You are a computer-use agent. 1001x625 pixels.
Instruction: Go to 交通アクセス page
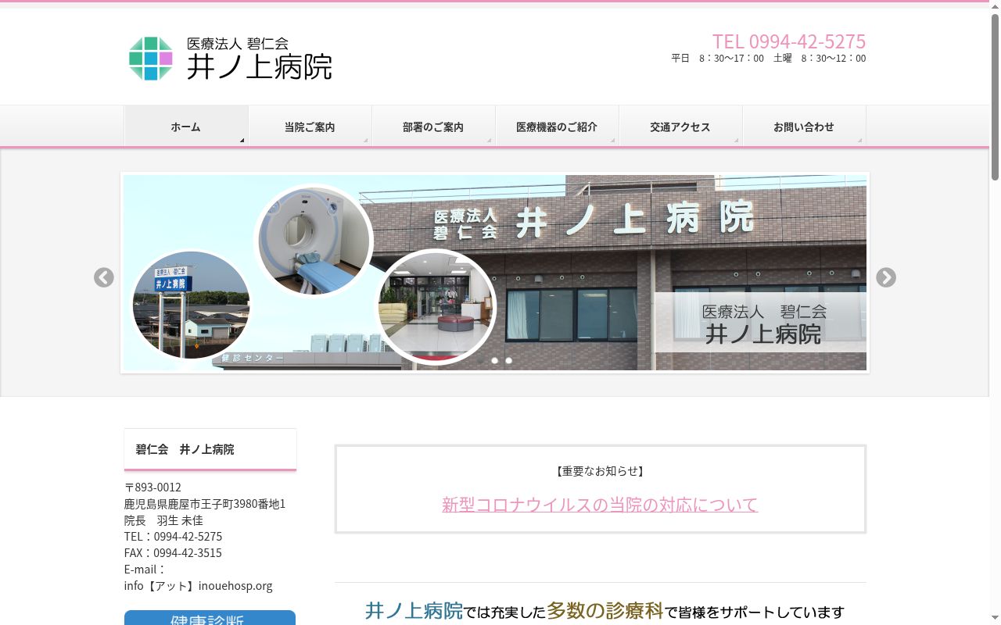680,127
